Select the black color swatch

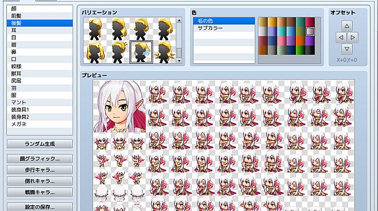pyautogui.click(x=310, y=50)
